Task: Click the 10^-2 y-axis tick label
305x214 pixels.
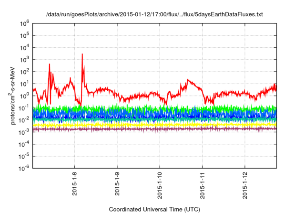Action: [24, 120]
